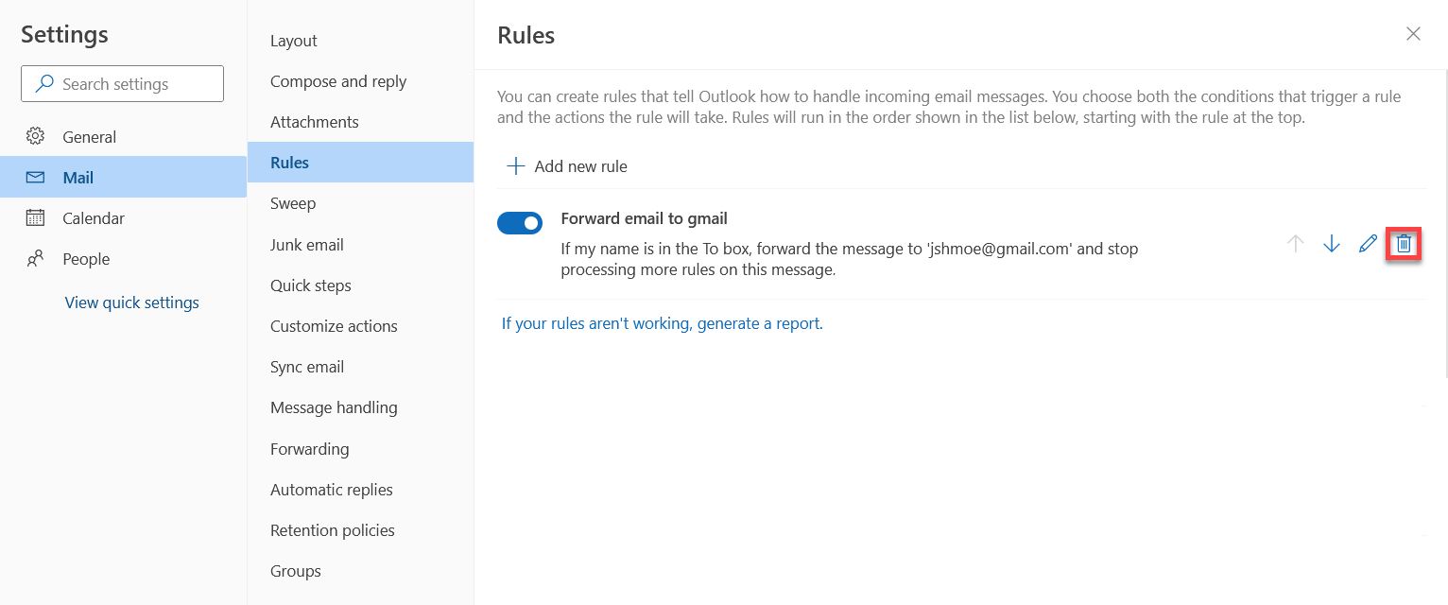Edit the Forward email to gmail rule
This screenshot has width=1448, height=605.
click(x=1368, y=244)
